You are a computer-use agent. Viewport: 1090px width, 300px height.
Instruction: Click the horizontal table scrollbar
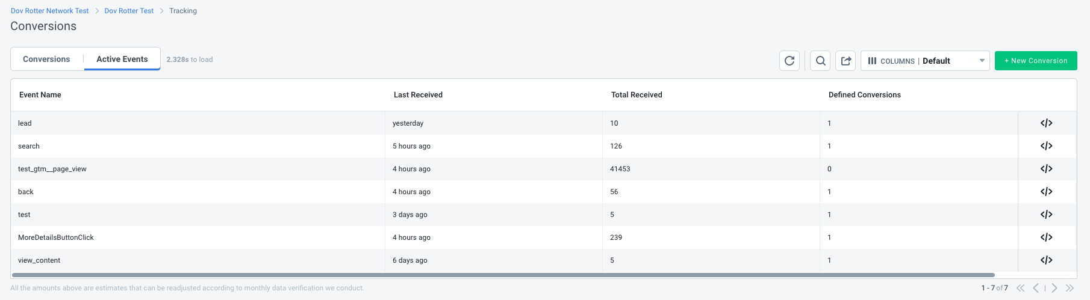(503, 275)
